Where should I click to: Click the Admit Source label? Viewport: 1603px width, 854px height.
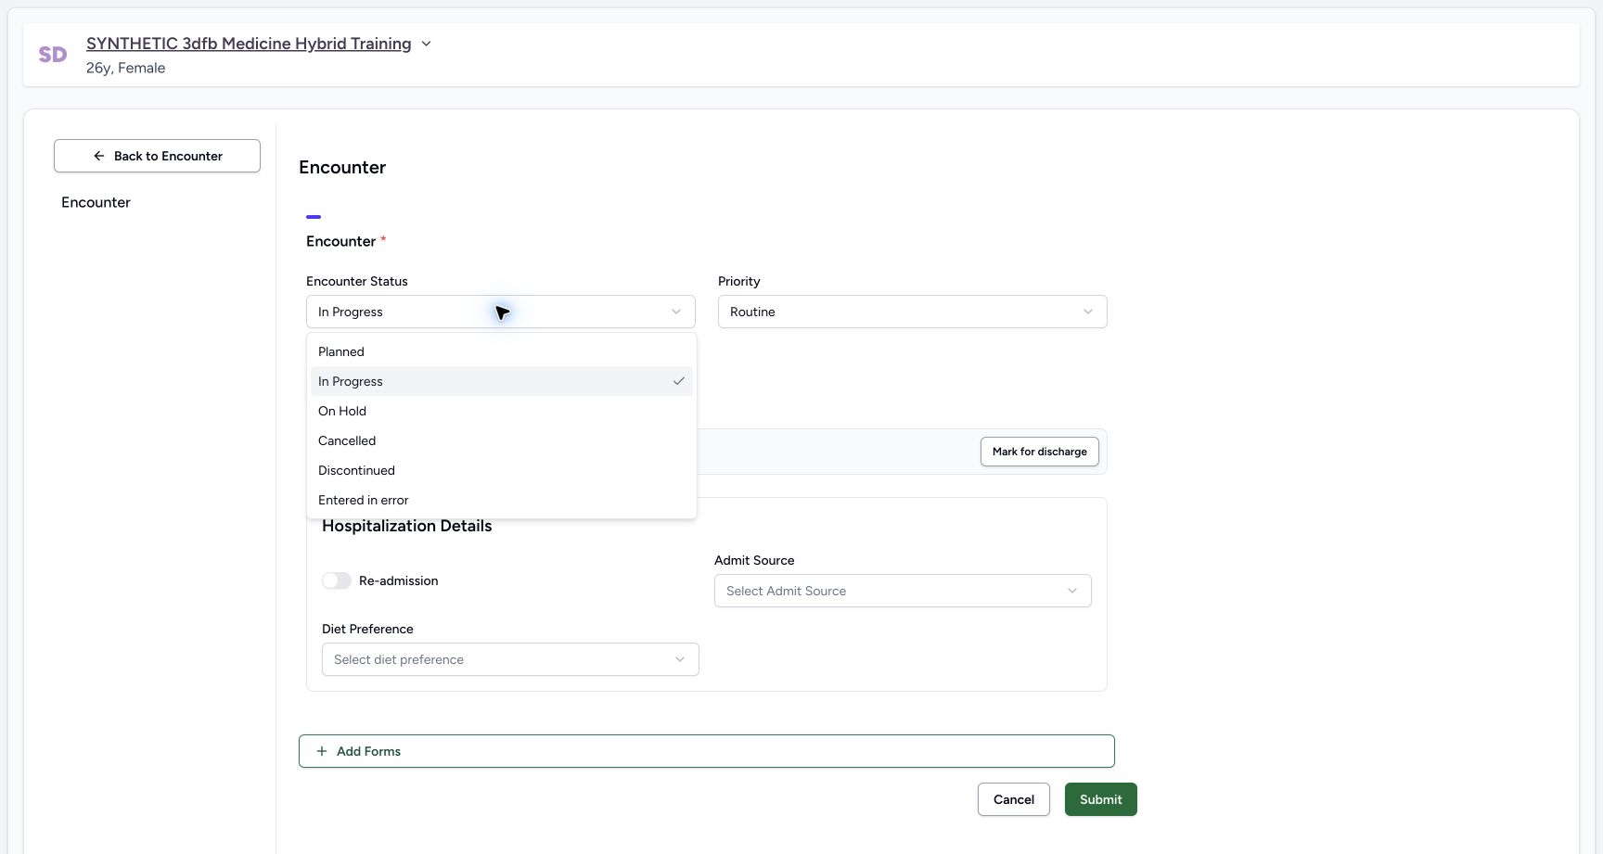click(754, 560)
